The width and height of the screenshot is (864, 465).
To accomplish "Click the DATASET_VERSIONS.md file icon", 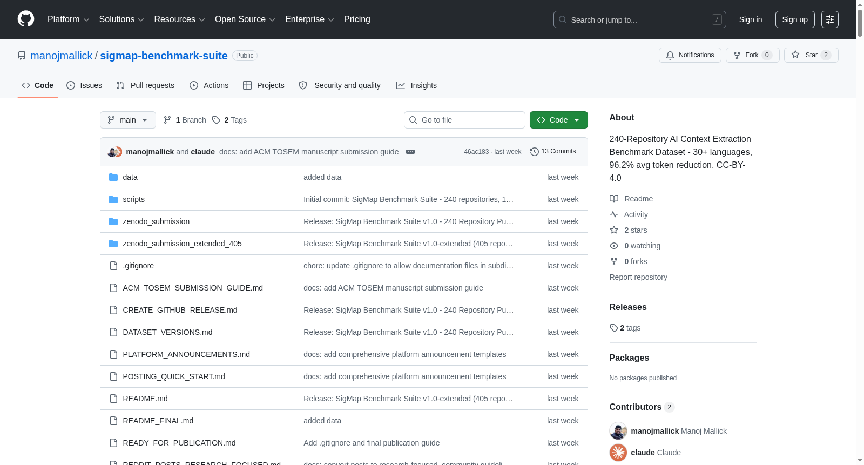I will pos(113,332).
